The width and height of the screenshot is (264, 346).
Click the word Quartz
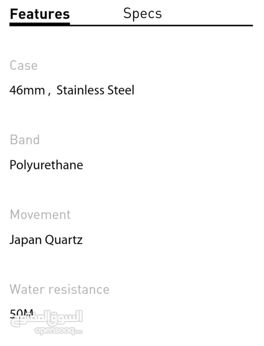click(63, 240)
